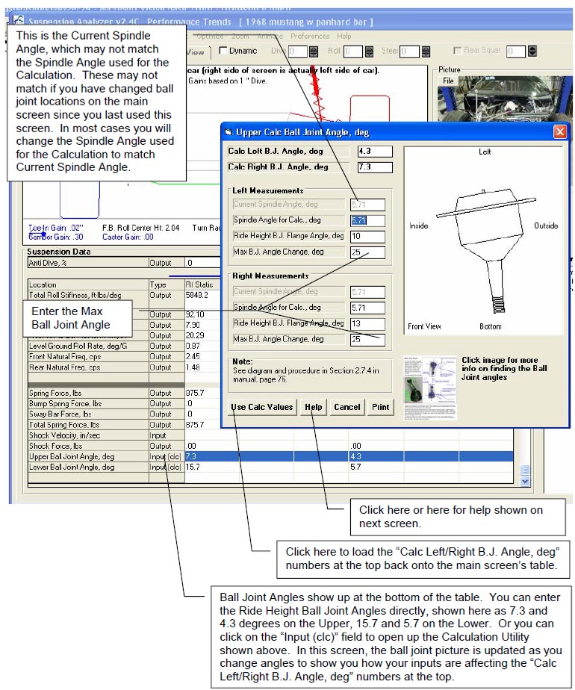
Task: Toggle the Rear Squat checkbox
Action: coord(457,50)
